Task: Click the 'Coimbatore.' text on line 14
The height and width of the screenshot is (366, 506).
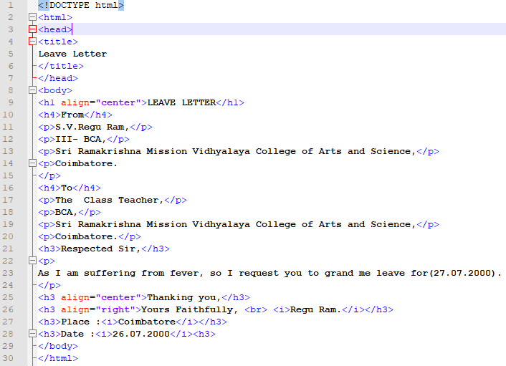Action: 86,163
